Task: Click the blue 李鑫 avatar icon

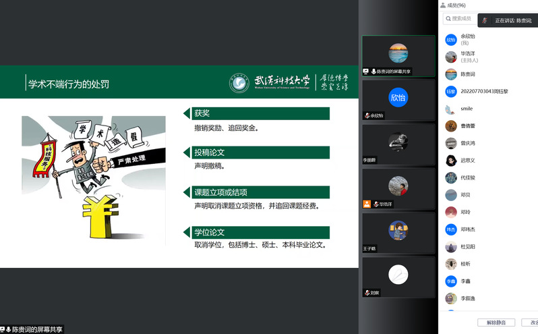Action: (x=451, y=281)
